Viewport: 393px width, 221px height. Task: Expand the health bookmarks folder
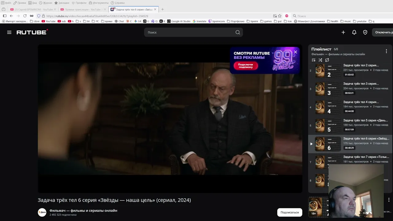coord(333,21)
